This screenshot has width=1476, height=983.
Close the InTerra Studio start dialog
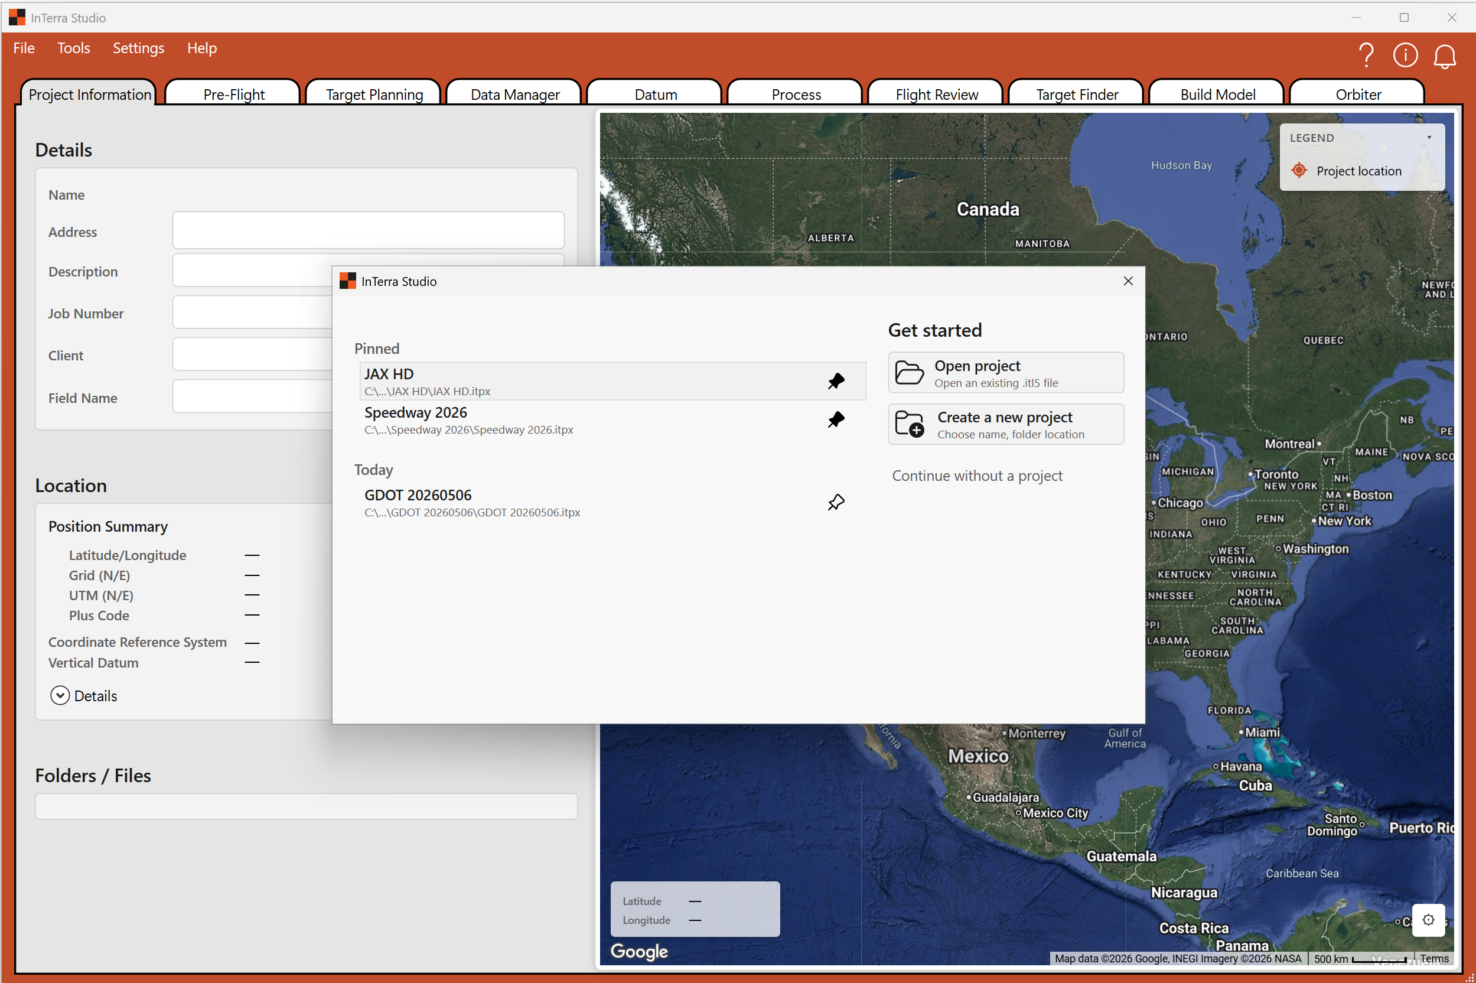(1128, 281)
